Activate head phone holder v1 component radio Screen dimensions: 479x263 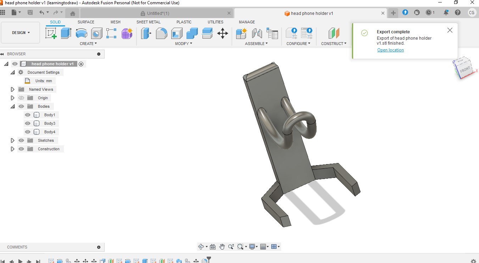click(x=81, y=64)
